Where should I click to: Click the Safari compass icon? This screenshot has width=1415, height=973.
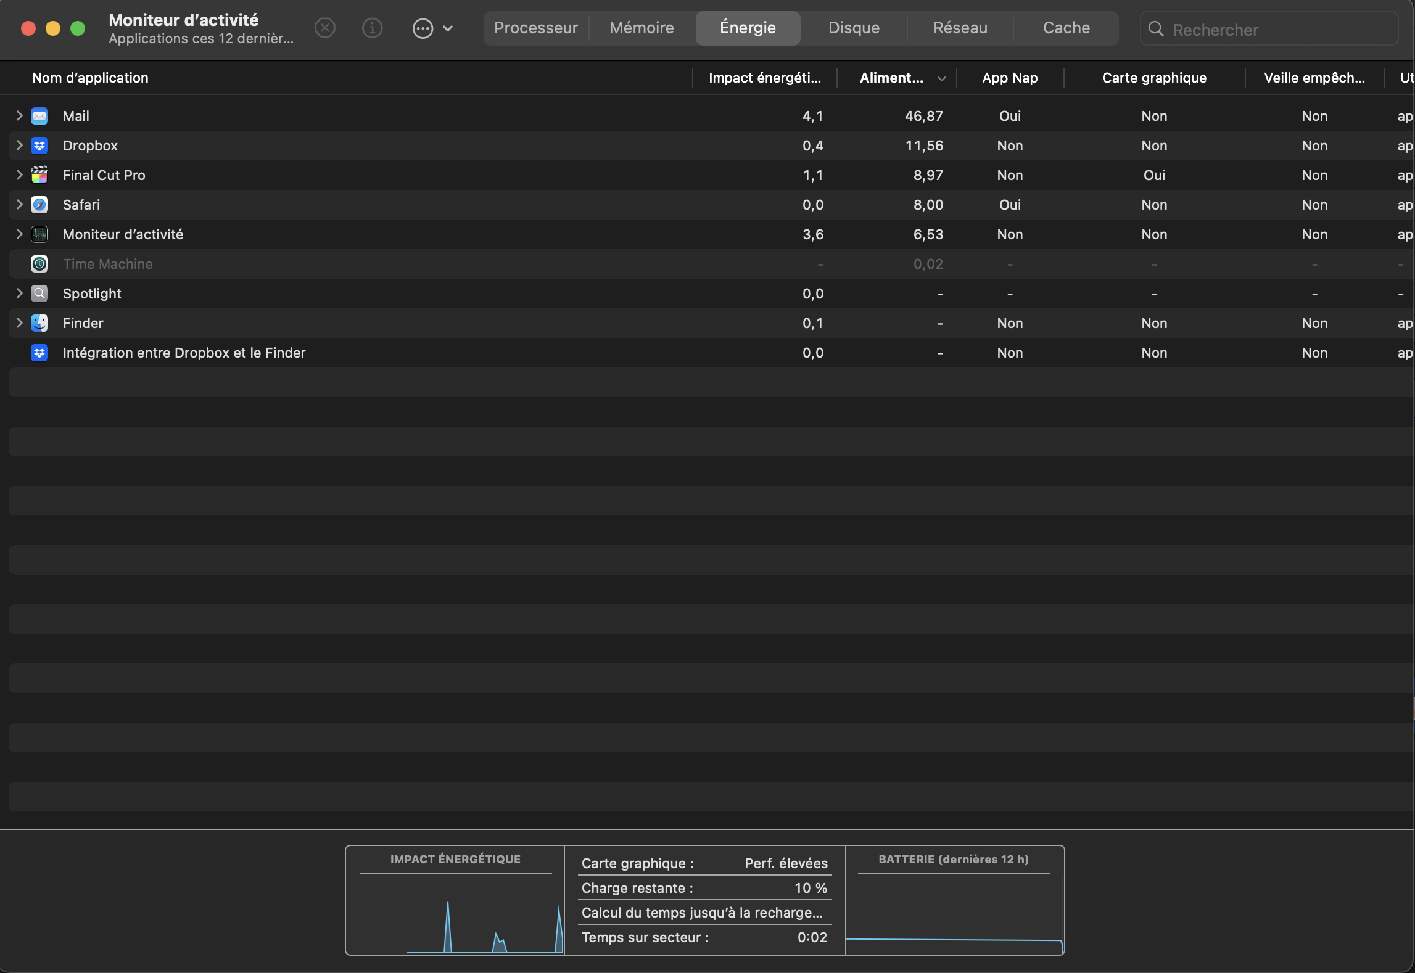coord(39,205)
